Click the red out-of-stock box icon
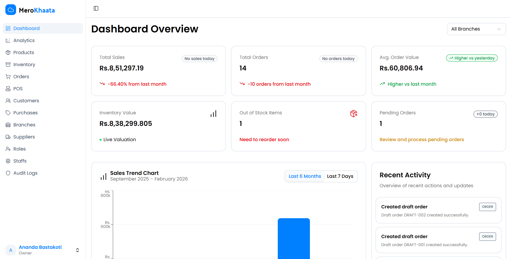510x259 pixels. pos(354,114)
